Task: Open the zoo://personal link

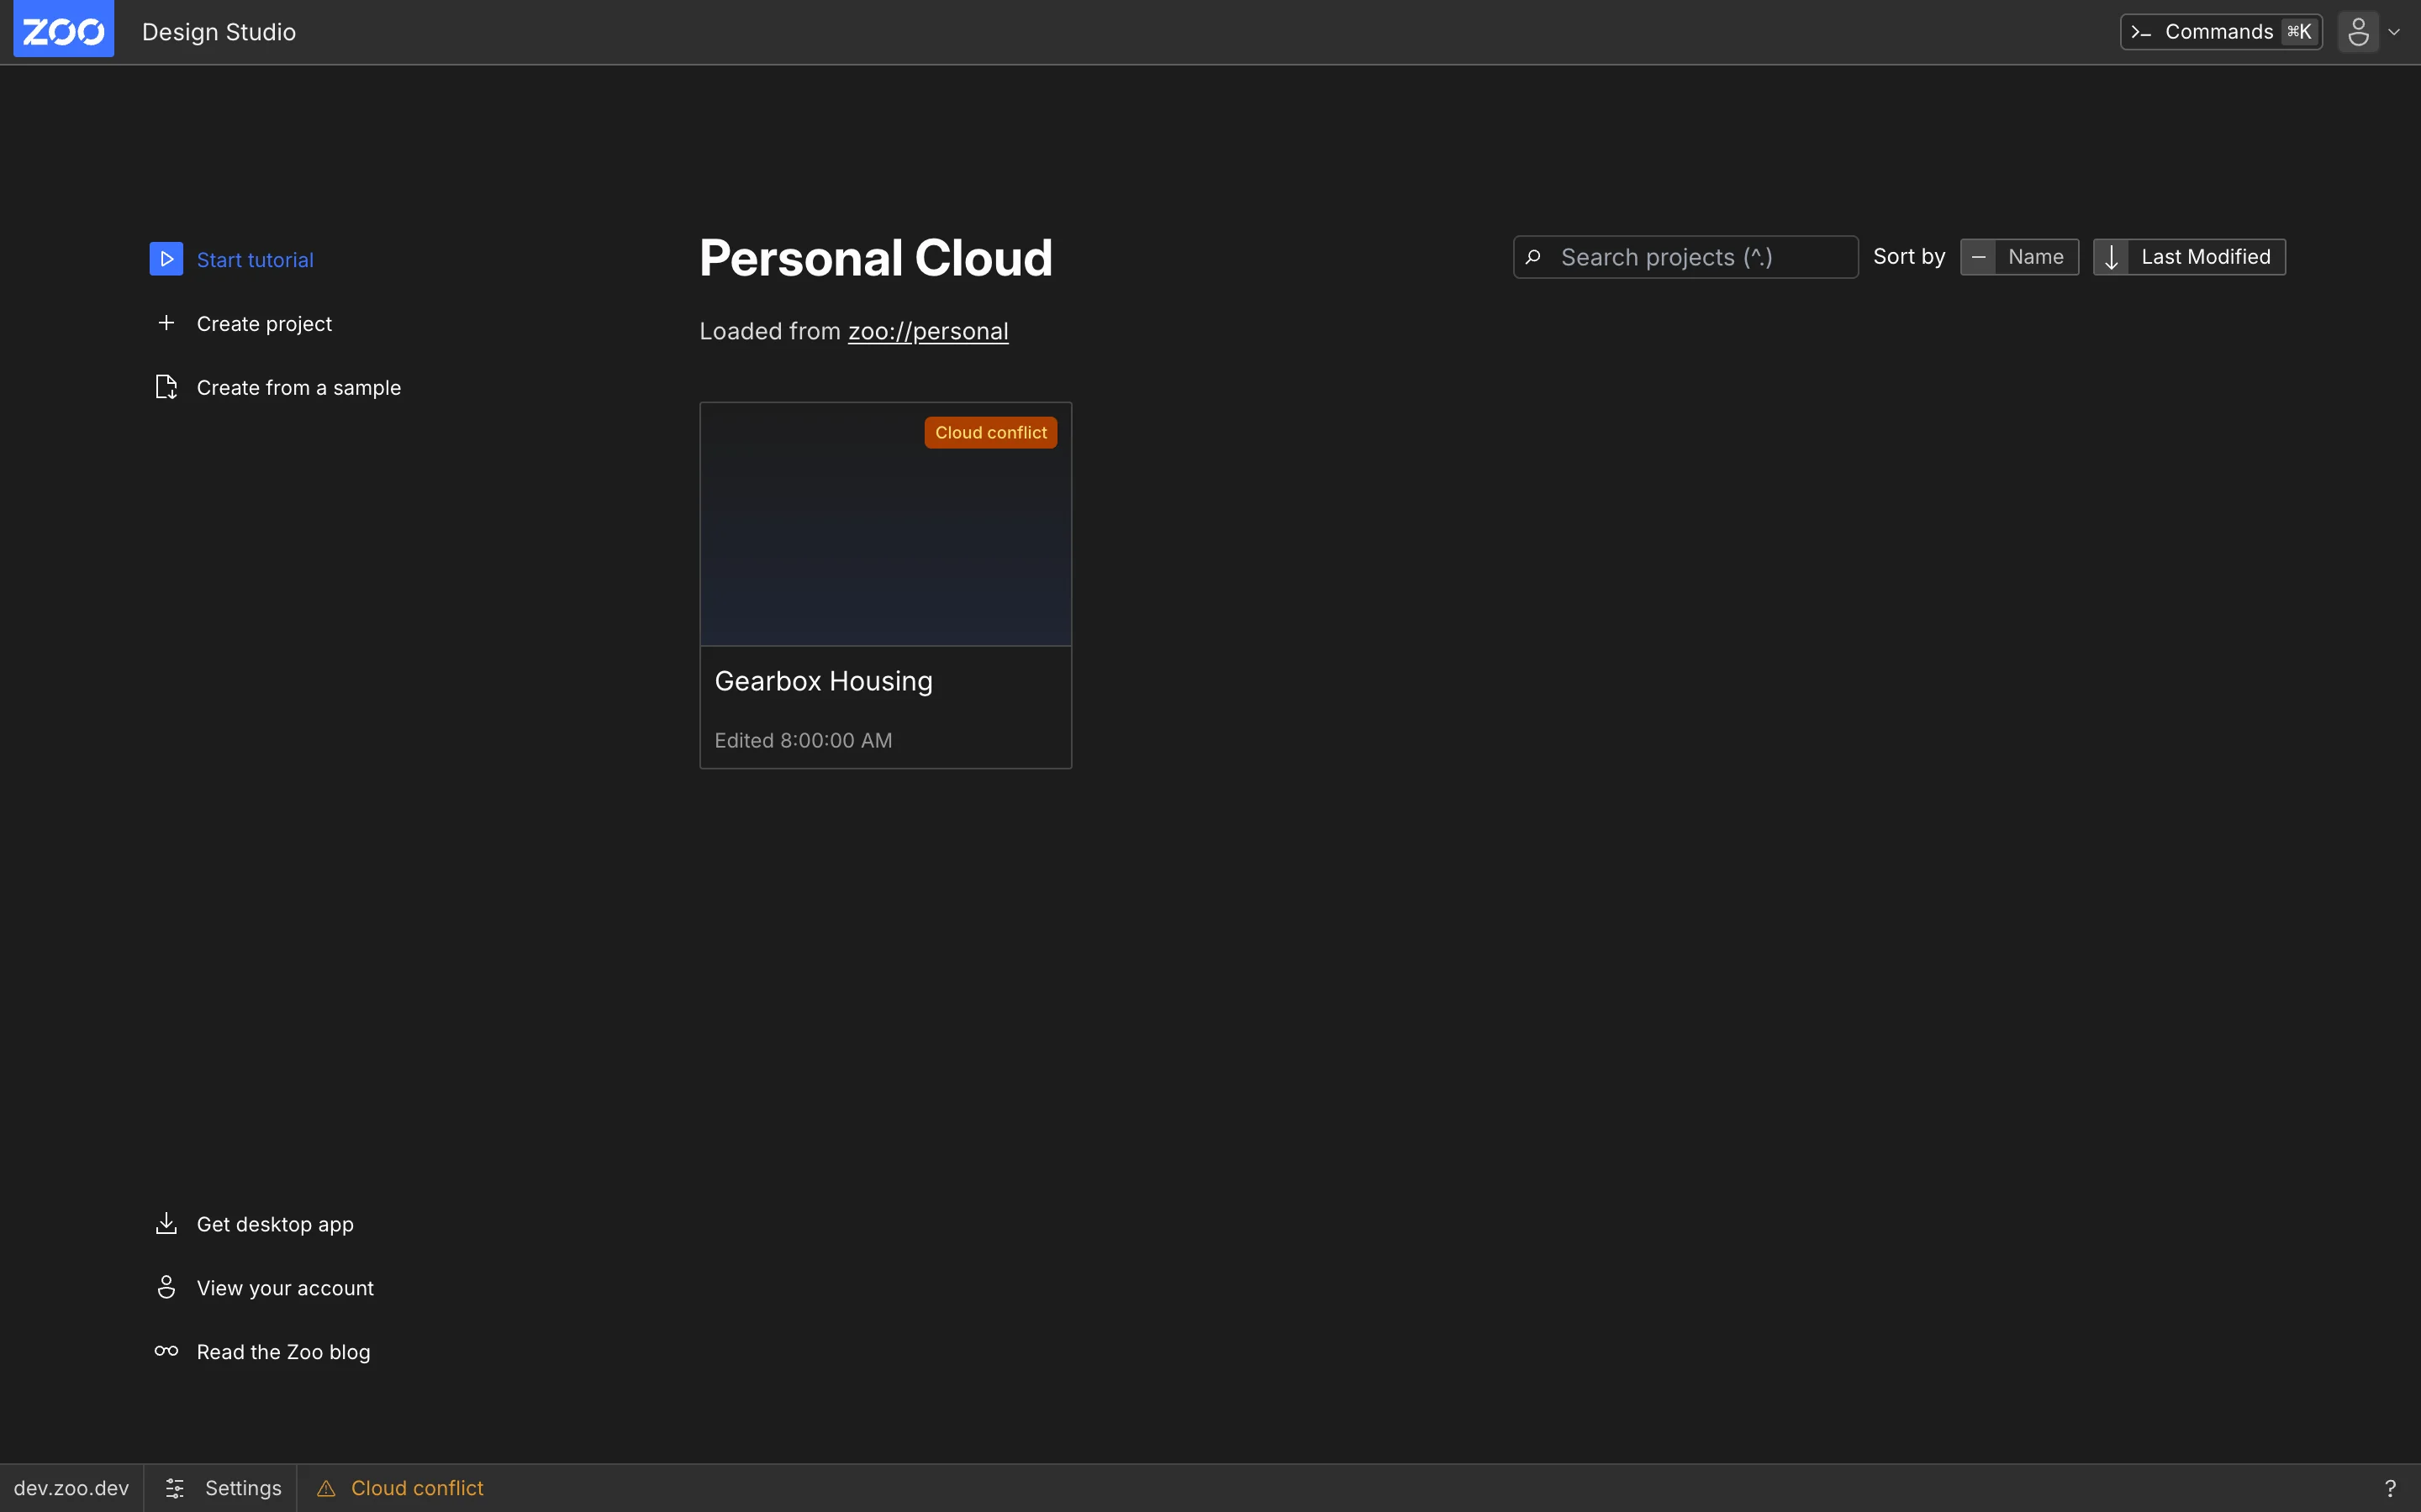Action: tap(927, 331)
